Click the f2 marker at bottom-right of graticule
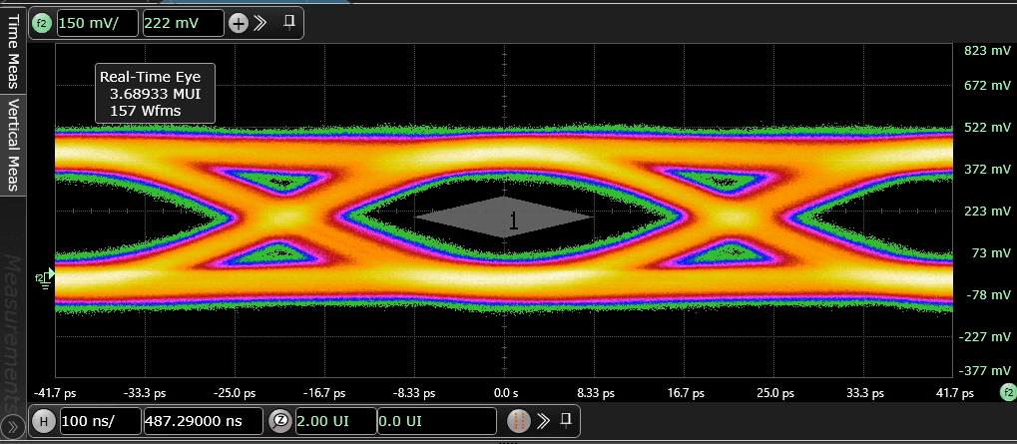The height and width of the screenshot is (444, 1017). 1007,394
